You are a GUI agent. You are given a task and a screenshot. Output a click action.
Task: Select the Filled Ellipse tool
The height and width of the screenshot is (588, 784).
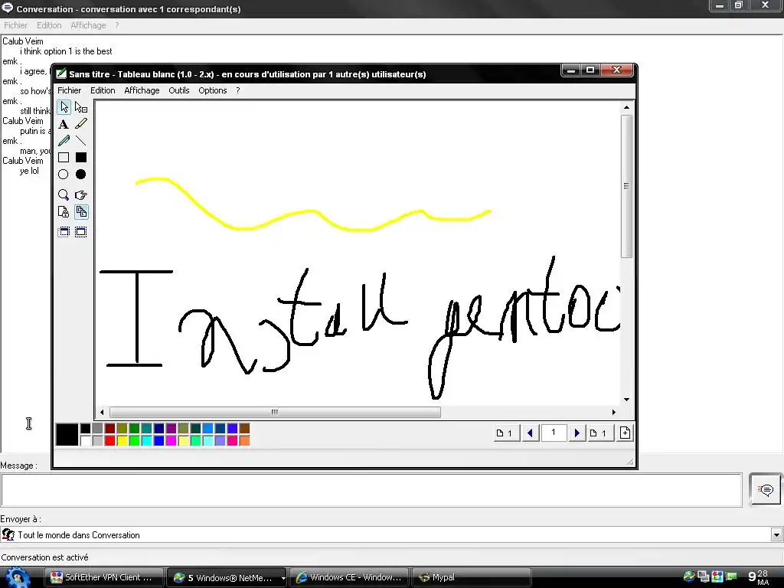click(x=81, y=174)
